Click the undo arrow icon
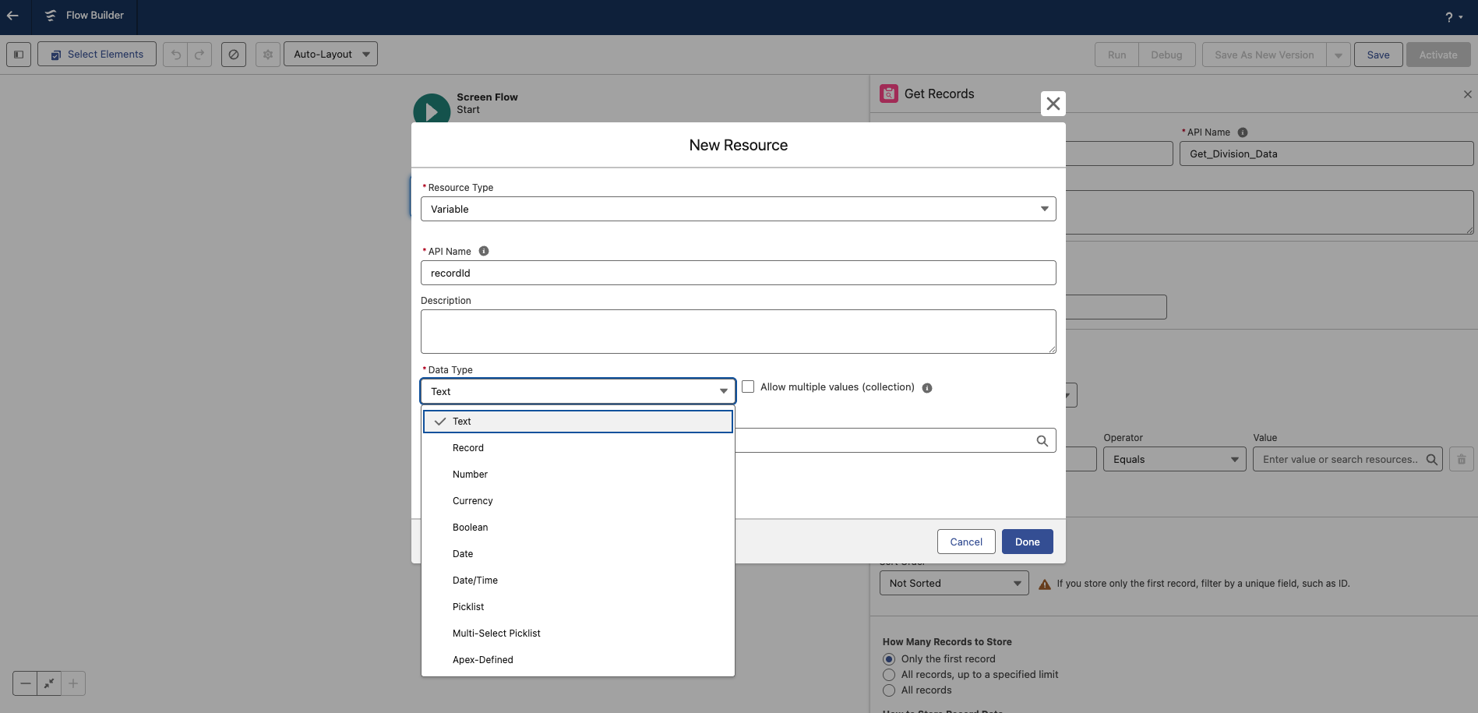This screenshot has width=1478, height=713. (x=175, y=55)
